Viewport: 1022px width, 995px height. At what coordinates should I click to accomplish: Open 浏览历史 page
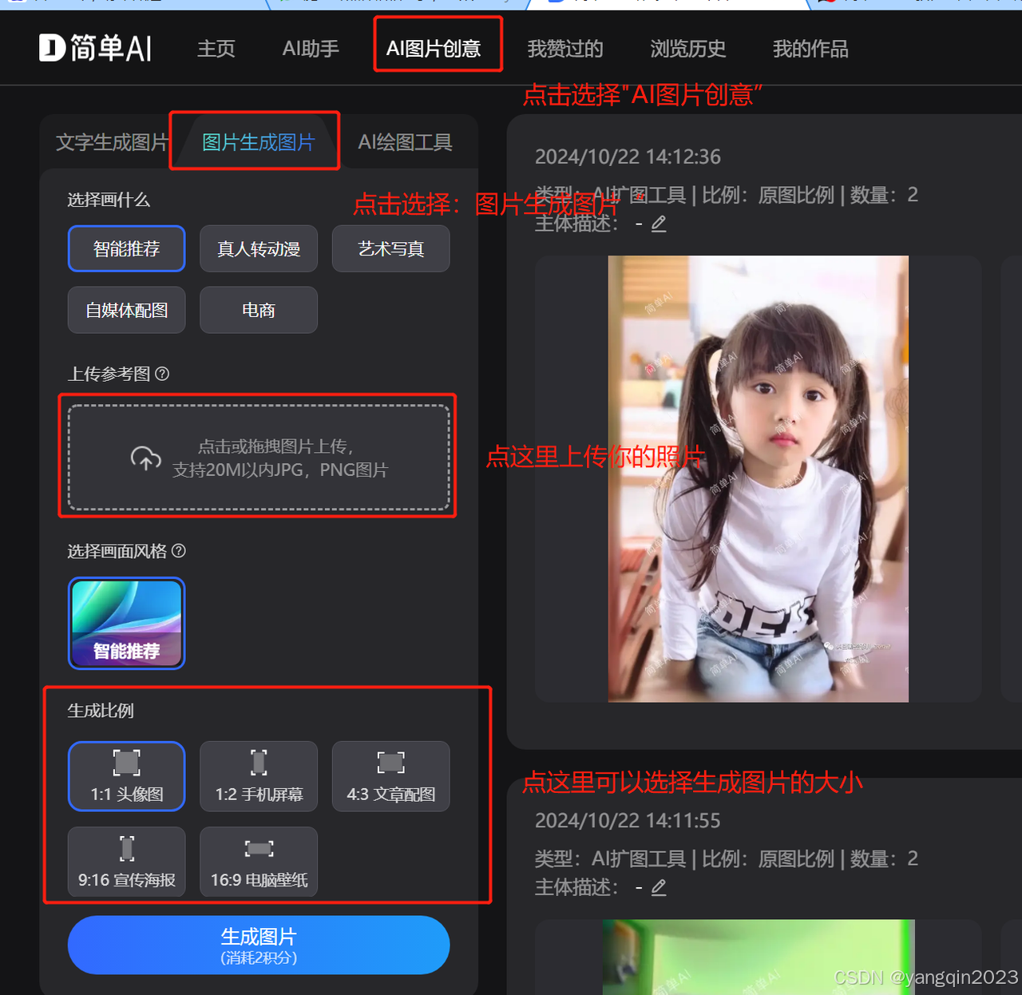[687, 49]
